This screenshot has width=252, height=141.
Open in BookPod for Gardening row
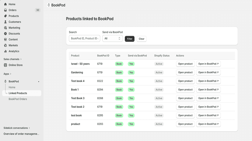pos(208,72)
